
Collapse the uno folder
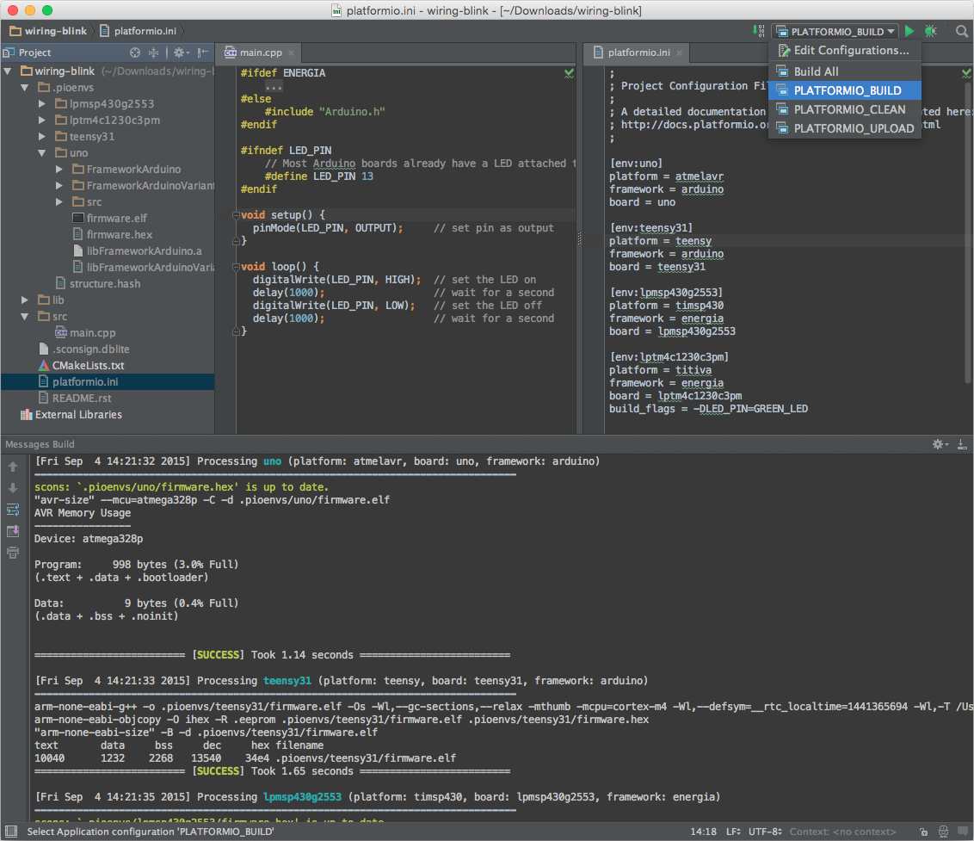[x=41, y=153]
